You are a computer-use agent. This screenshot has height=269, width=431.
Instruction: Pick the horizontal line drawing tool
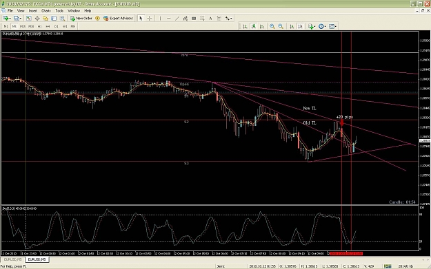click(x=168, y=19)
